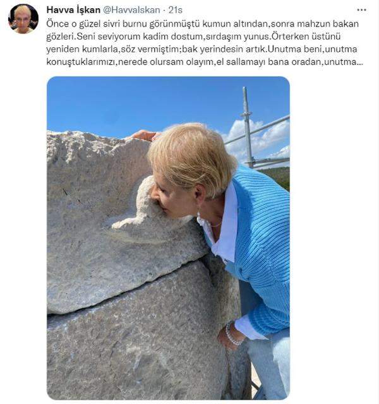379x404 pixels.
Task: Open the tweet's 21s timestamp link
Action: [x=176, y=10]
